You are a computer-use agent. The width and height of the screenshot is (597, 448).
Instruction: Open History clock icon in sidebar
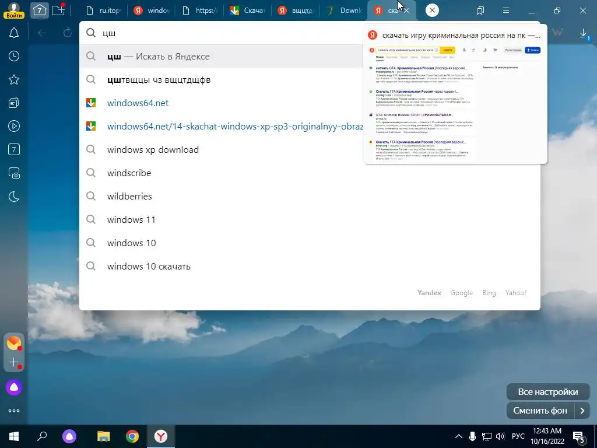tap(14, 57)
